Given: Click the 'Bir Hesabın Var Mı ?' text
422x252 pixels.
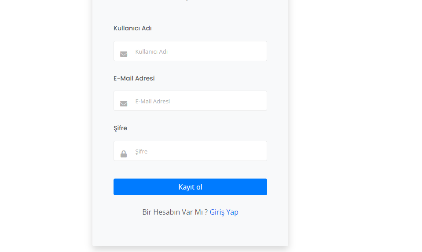Looking at the screenshot, I should (x=175, y=212).
